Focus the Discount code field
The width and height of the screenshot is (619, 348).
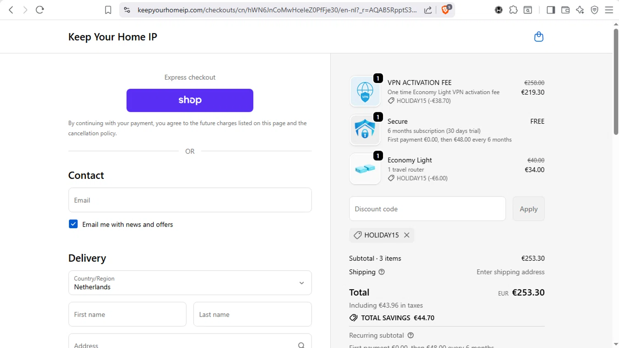427,209
